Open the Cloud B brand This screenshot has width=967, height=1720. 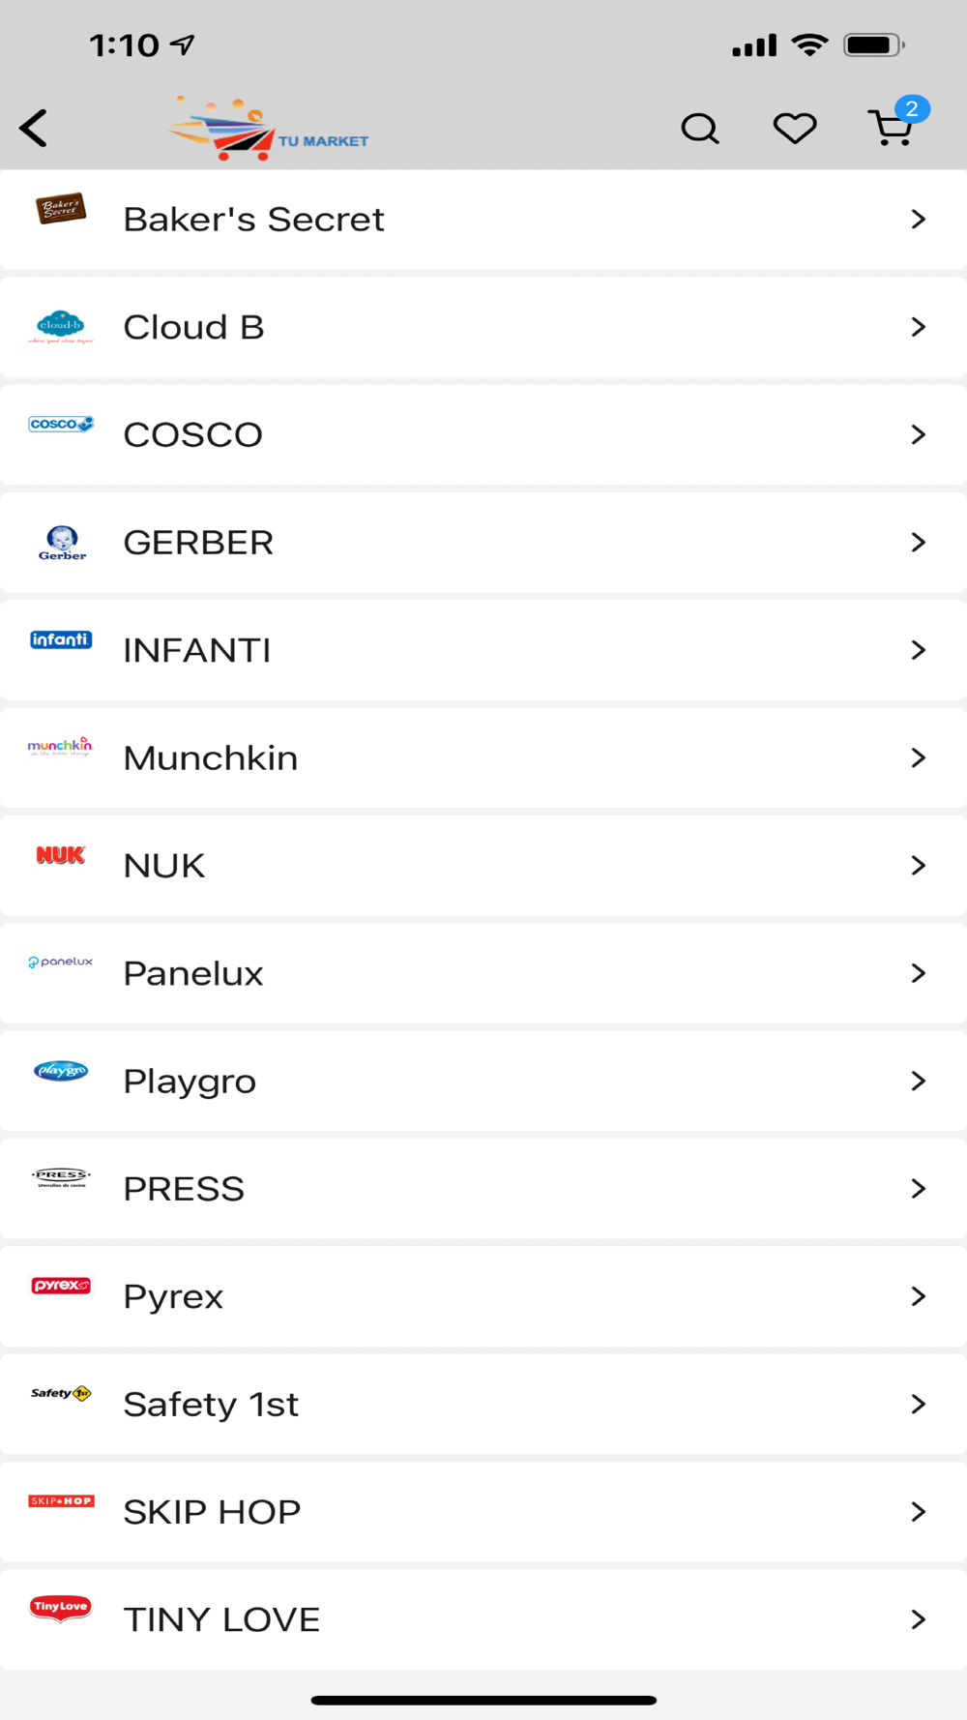click(483, 327)
